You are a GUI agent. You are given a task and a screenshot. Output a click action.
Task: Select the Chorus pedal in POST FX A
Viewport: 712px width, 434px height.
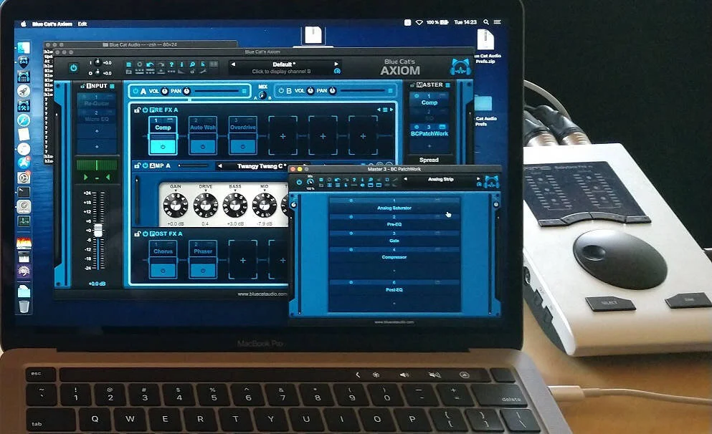[x=163, y=251]
